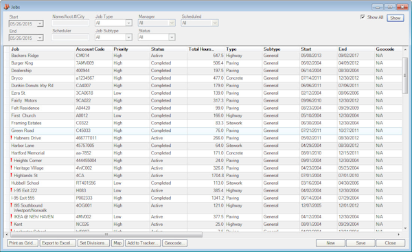Click Add to Tracker button
Viewport: 412px width, 252px height.
pos(143,243)
